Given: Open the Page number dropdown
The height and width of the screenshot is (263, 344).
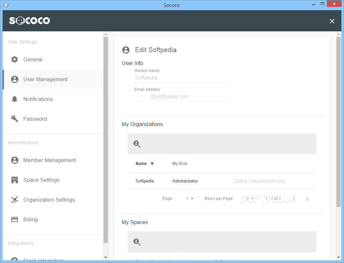Looking at the screenshot, I should click(x=190, y=199).
